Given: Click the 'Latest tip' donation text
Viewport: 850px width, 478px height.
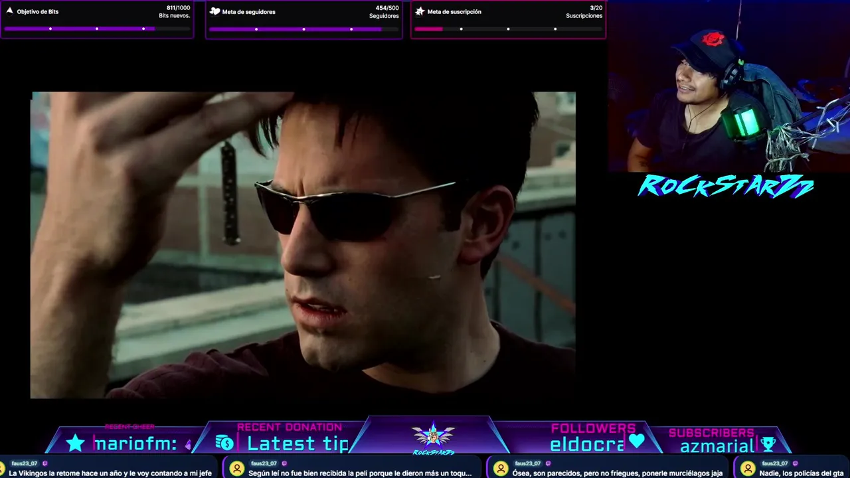Looking at the screenshot, I should [298, 444].
